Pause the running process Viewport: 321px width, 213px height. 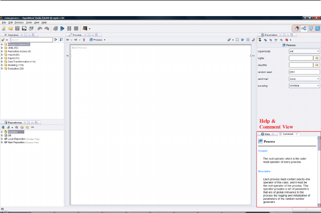[69, 28]
